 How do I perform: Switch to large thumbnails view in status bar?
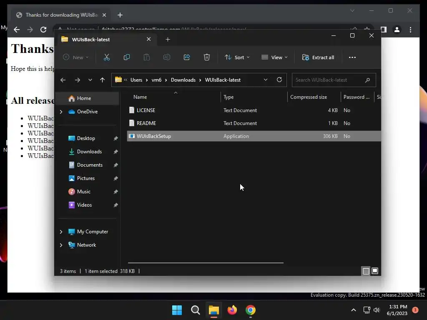coord(375,271)
